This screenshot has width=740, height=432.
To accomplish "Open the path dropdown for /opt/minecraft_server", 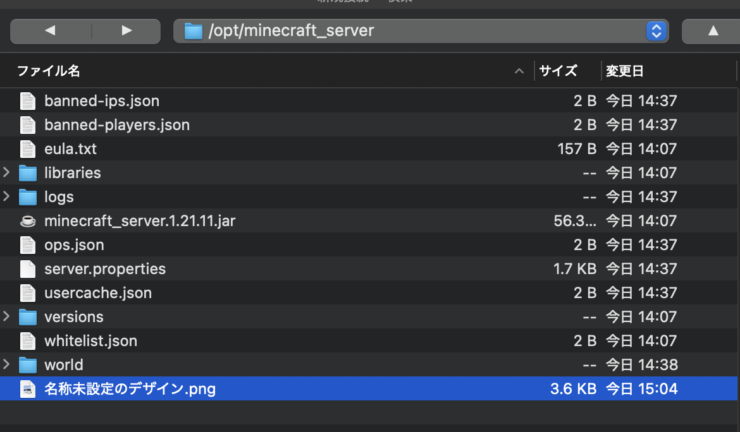I will (657, 30).
